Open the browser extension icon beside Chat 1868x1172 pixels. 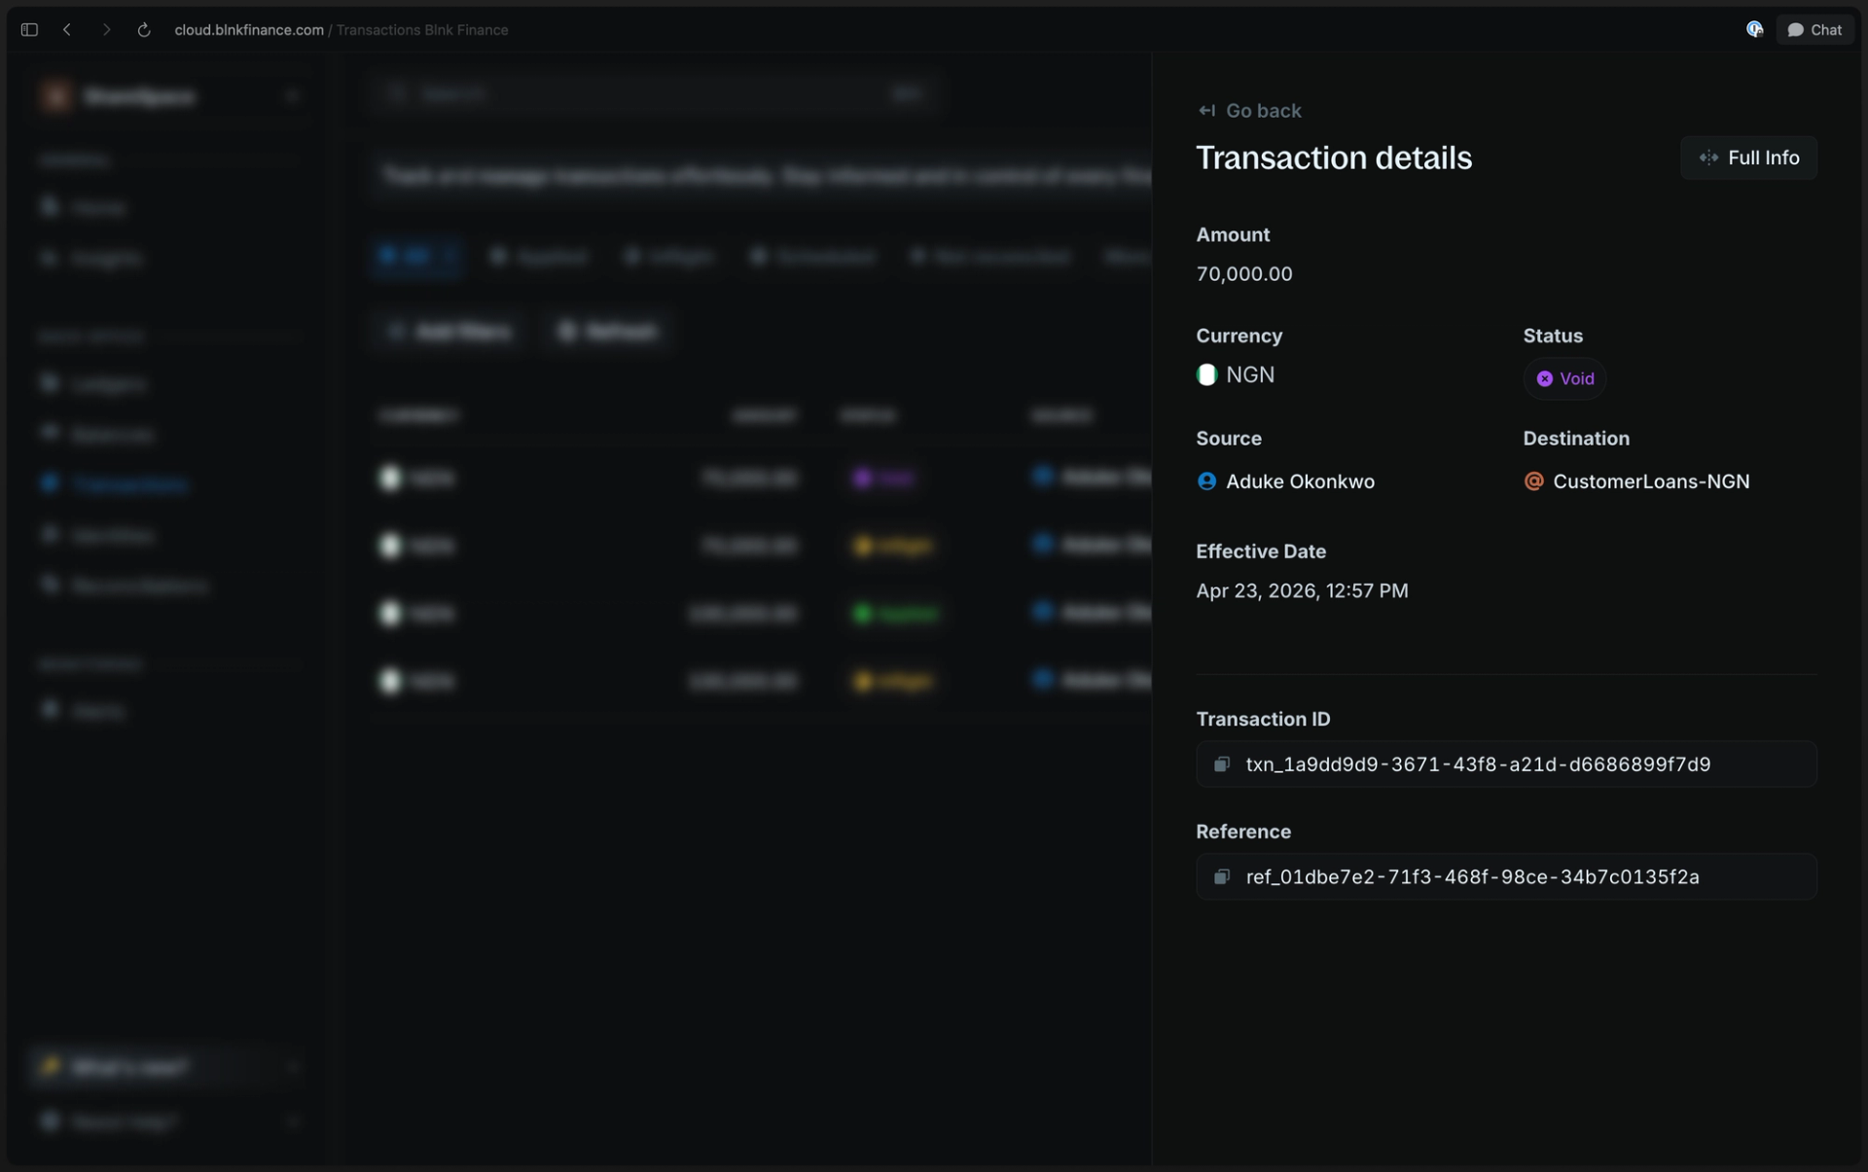click(1754, 30)
